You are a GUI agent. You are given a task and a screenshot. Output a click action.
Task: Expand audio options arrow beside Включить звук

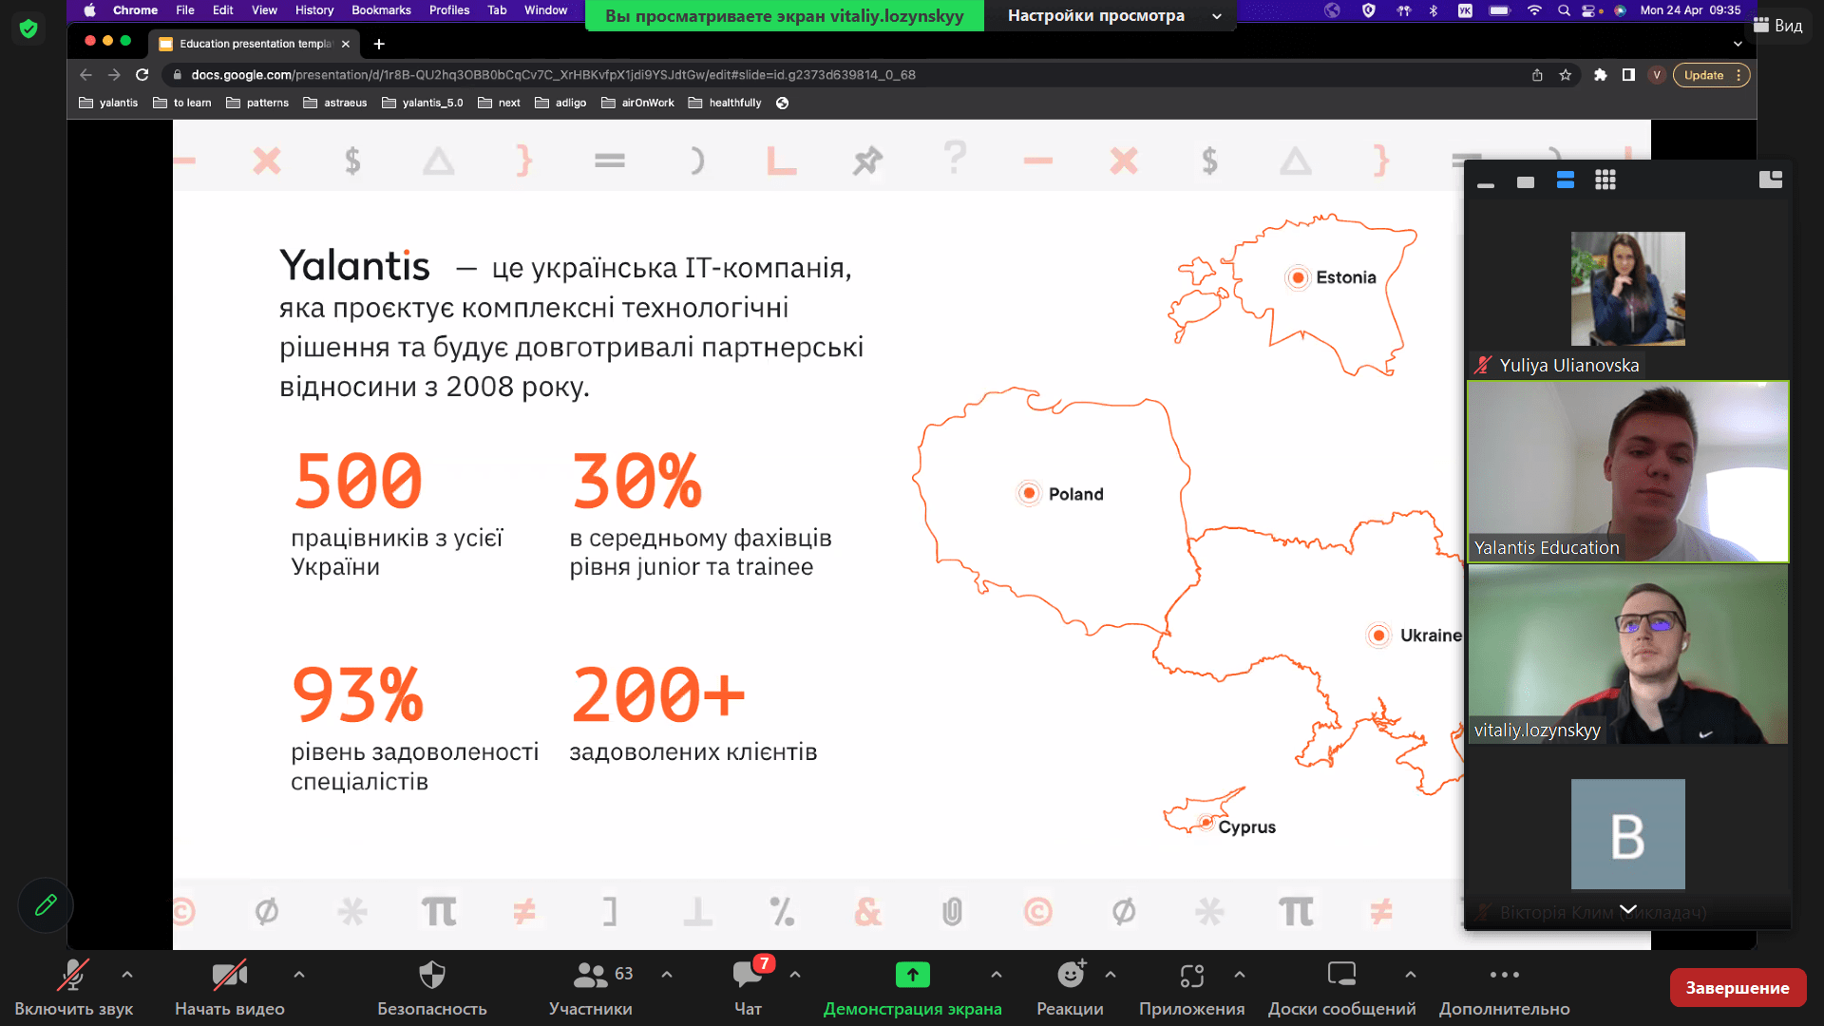tap(127, 974)
